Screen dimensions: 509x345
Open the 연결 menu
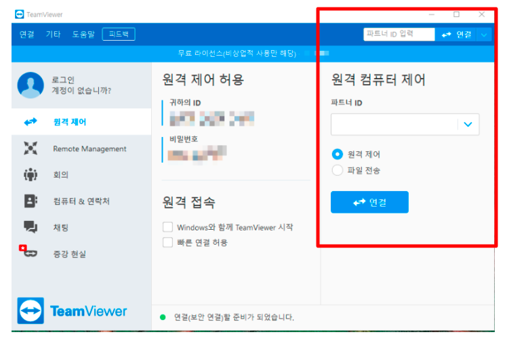click(x=26, y=34)
